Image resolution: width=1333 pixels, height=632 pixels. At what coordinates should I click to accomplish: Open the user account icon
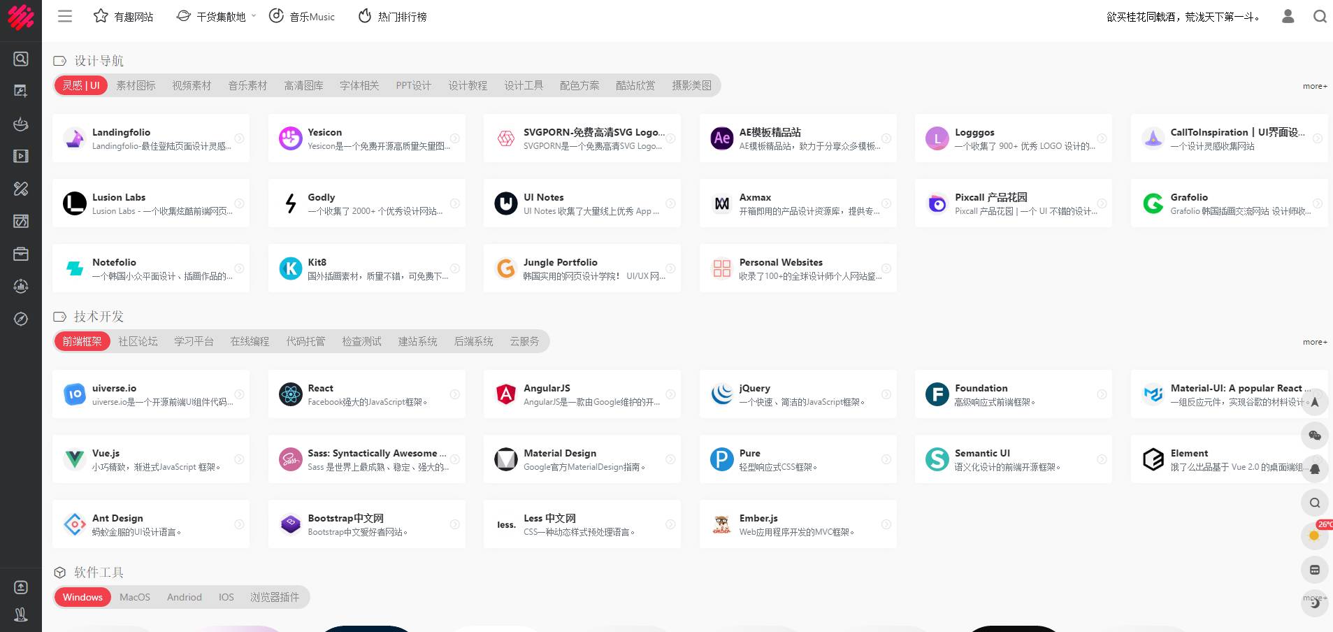click(1288, 16)
